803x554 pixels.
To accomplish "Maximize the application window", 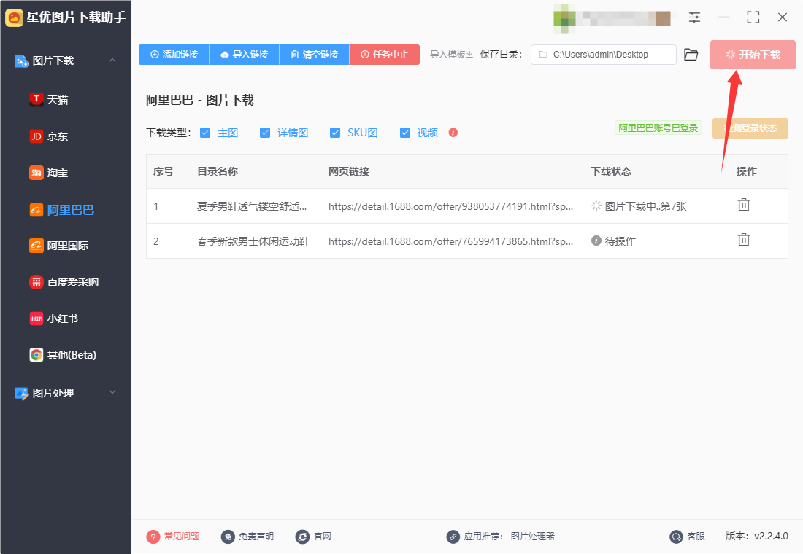I will pos(753,17).
